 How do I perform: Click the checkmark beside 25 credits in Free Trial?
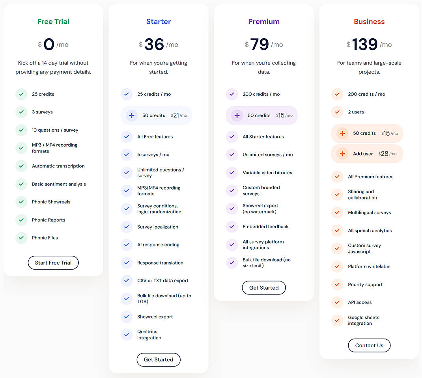21,94
